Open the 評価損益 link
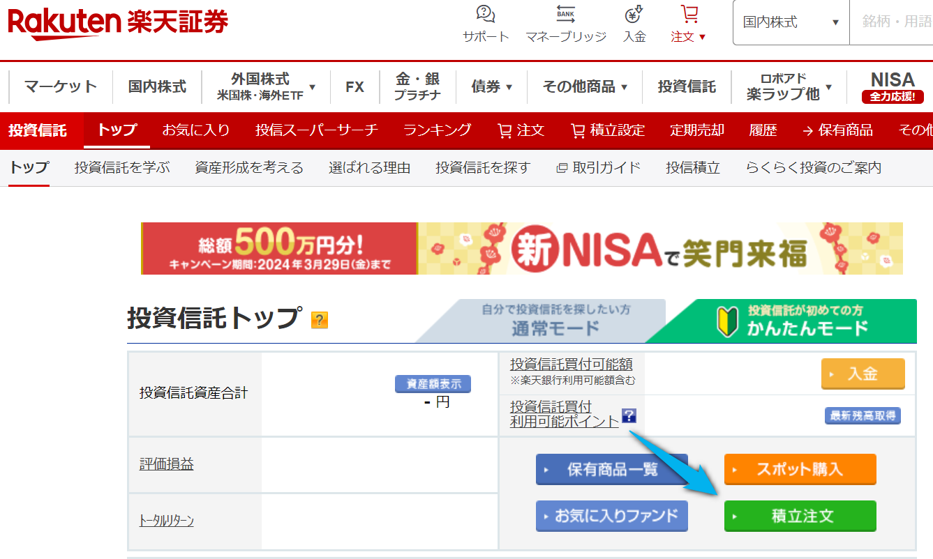Image resolution: width=933 pixels, height=559 pixels. click(x=166, y=464)
